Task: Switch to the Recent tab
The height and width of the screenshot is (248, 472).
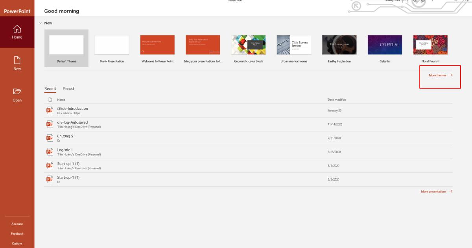Action: coord(50,89)
